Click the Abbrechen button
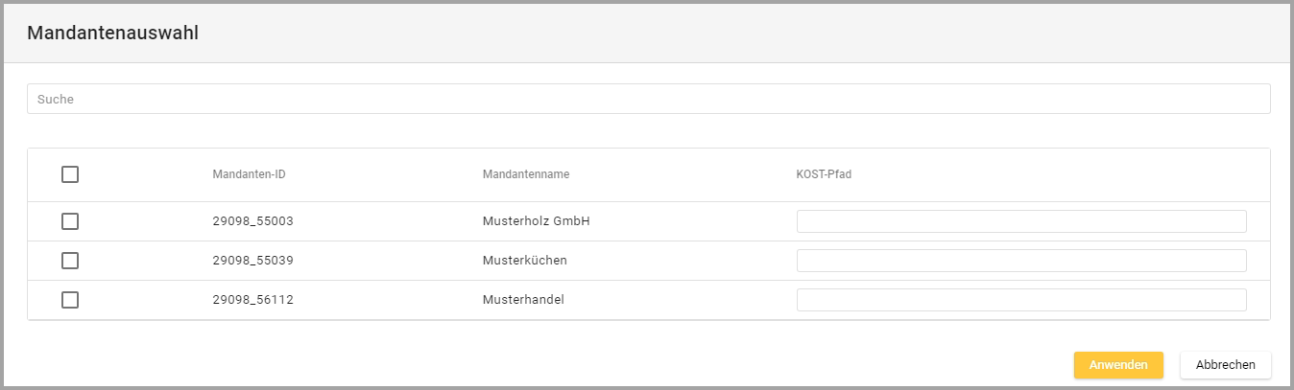Image resolution: width=1294 pixels, height=390 pixels. (1225, 365)
